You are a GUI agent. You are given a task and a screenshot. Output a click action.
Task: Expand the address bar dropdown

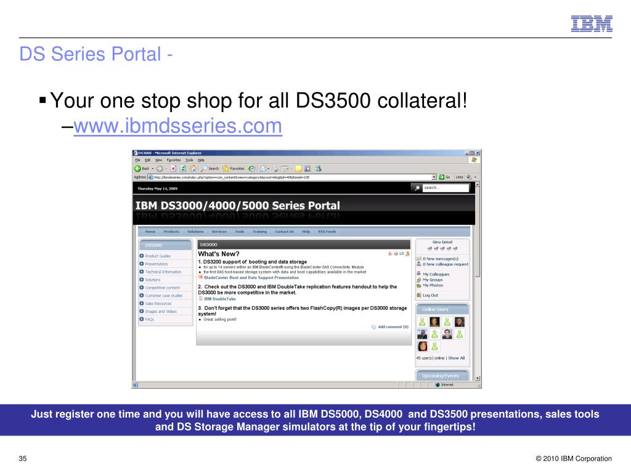click(x=434, y=177)
